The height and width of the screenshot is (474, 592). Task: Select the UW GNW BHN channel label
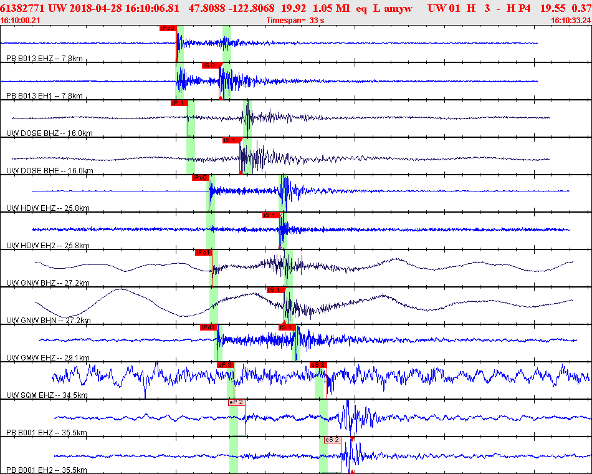pos(49,321)
